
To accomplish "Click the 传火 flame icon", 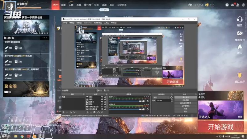I will pos(240,47).
